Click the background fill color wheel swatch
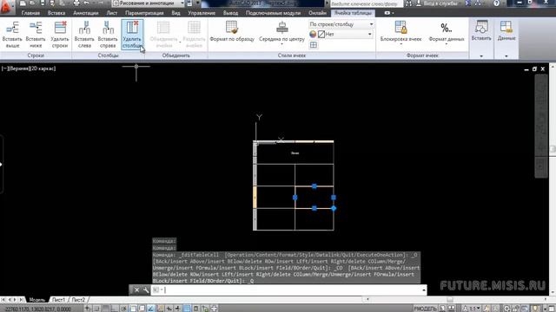Viewport: 556px width, 312px height. point(313,35)
